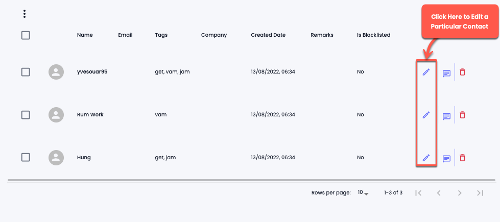The height and width of the screenshot is (222, 500).
Task: Delete Rum Work using the trash icon
Action: (462, 115)
